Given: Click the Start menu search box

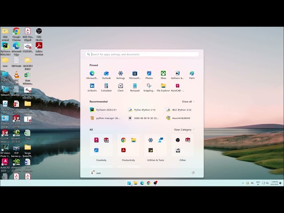Looking at the screenshot, I should 142,54.
